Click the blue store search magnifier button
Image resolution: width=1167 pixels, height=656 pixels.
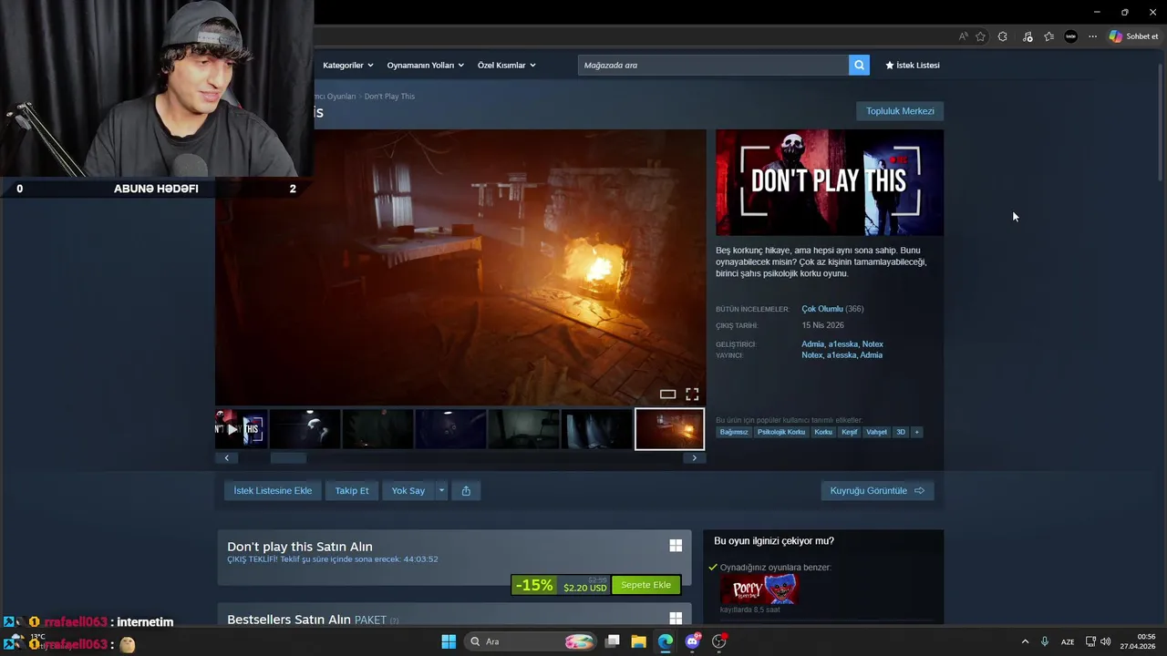pyautogui.click(x=859, y=65)
